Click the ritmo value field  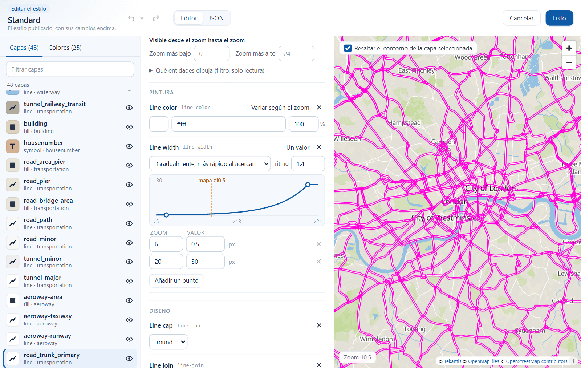(x=308, y=164)
